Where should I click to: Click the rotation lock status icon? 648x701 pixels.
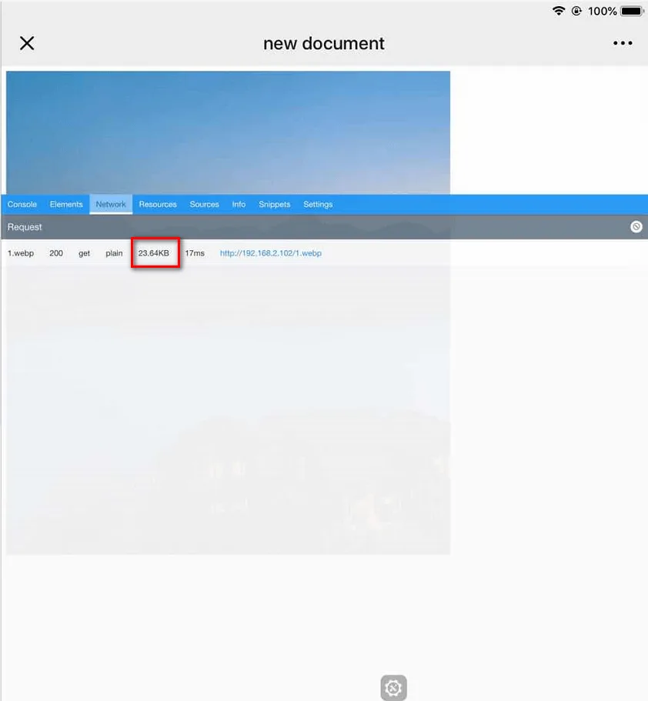[576, 11]
